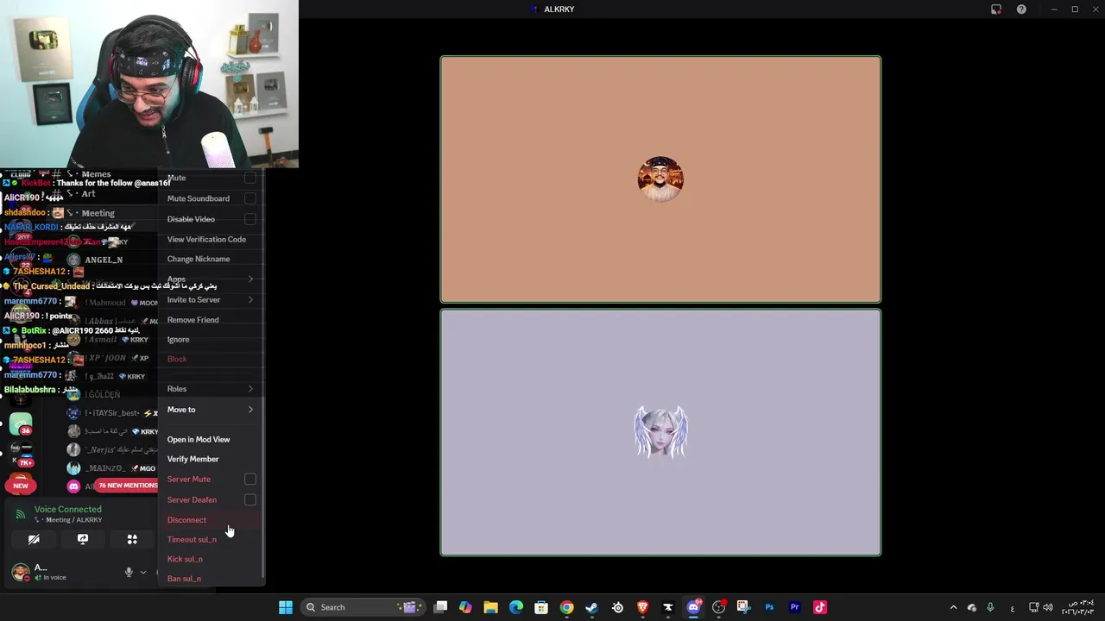1105x621 pixels.
Task: Open Copilot from the taskbar
Action: [465, 607]
